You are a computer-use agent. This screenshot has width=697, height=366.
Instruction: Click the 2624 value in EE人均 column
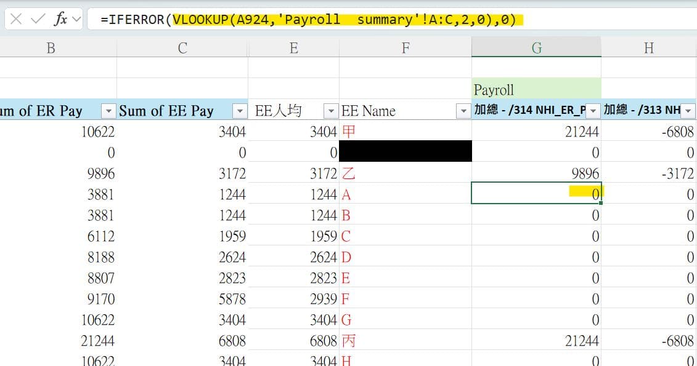[x=323, y=257]
